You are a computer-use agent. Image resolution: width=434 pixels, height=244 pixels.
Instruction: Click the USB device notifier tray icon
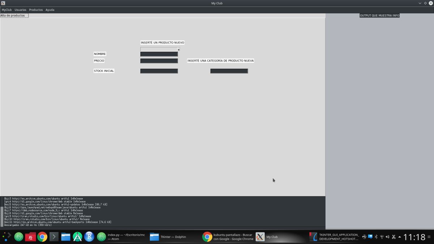pos(364,237)
